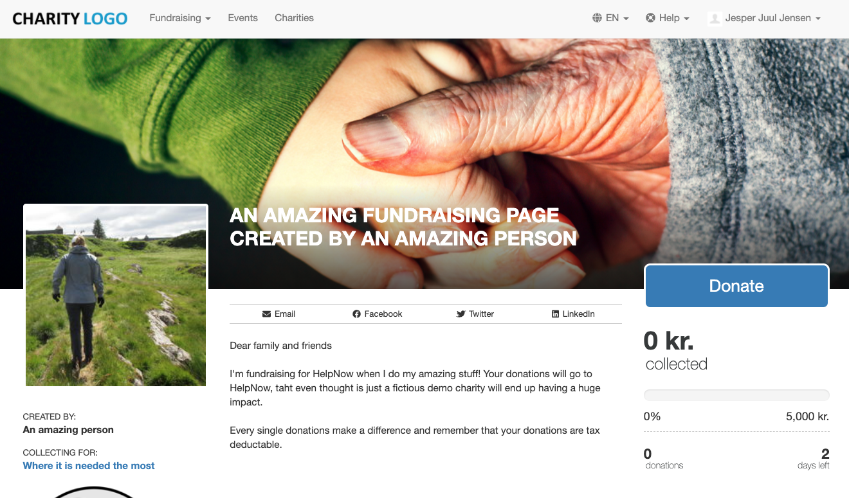Click the blue Donate button
The image size is (849, 498).
pos(736,286)
